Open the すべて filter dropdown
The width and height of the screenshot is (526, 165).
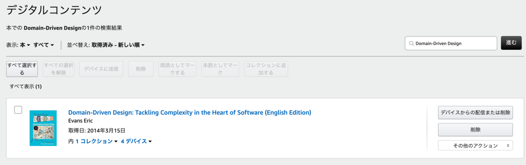coord(44,45)
